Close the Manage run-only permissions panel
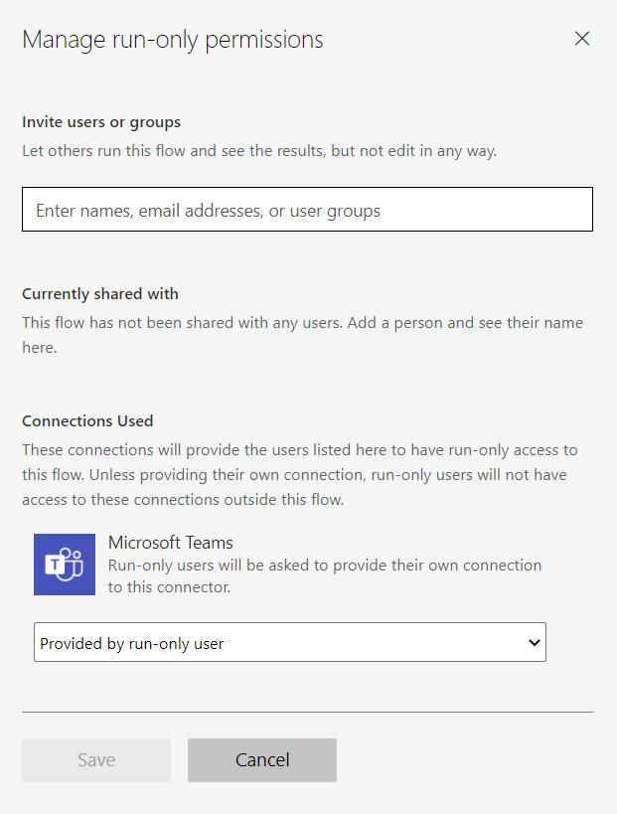This screenshot has width=617, height=814. coord(582,39)
